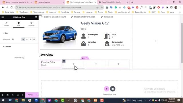The width and height of the screenshot is (183, 103).
Task: Go back in browser history
Action: (3, 7)
